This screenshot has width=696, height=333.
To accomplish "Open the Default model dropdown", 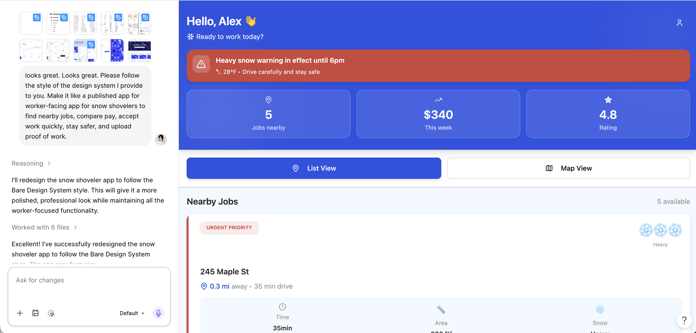I will tap(132, 313).
